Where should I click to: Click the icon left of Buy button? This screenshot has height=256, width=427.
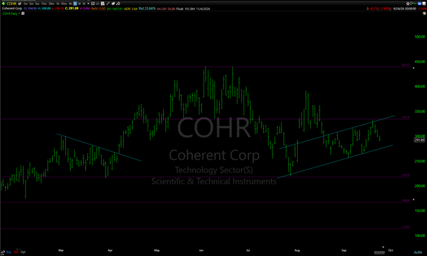pos(3,252)
